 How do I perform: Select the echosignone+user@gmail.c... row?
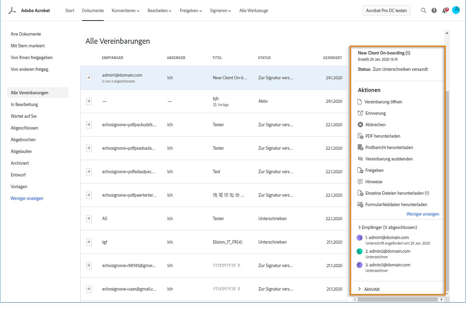click(x=214, y=289)
